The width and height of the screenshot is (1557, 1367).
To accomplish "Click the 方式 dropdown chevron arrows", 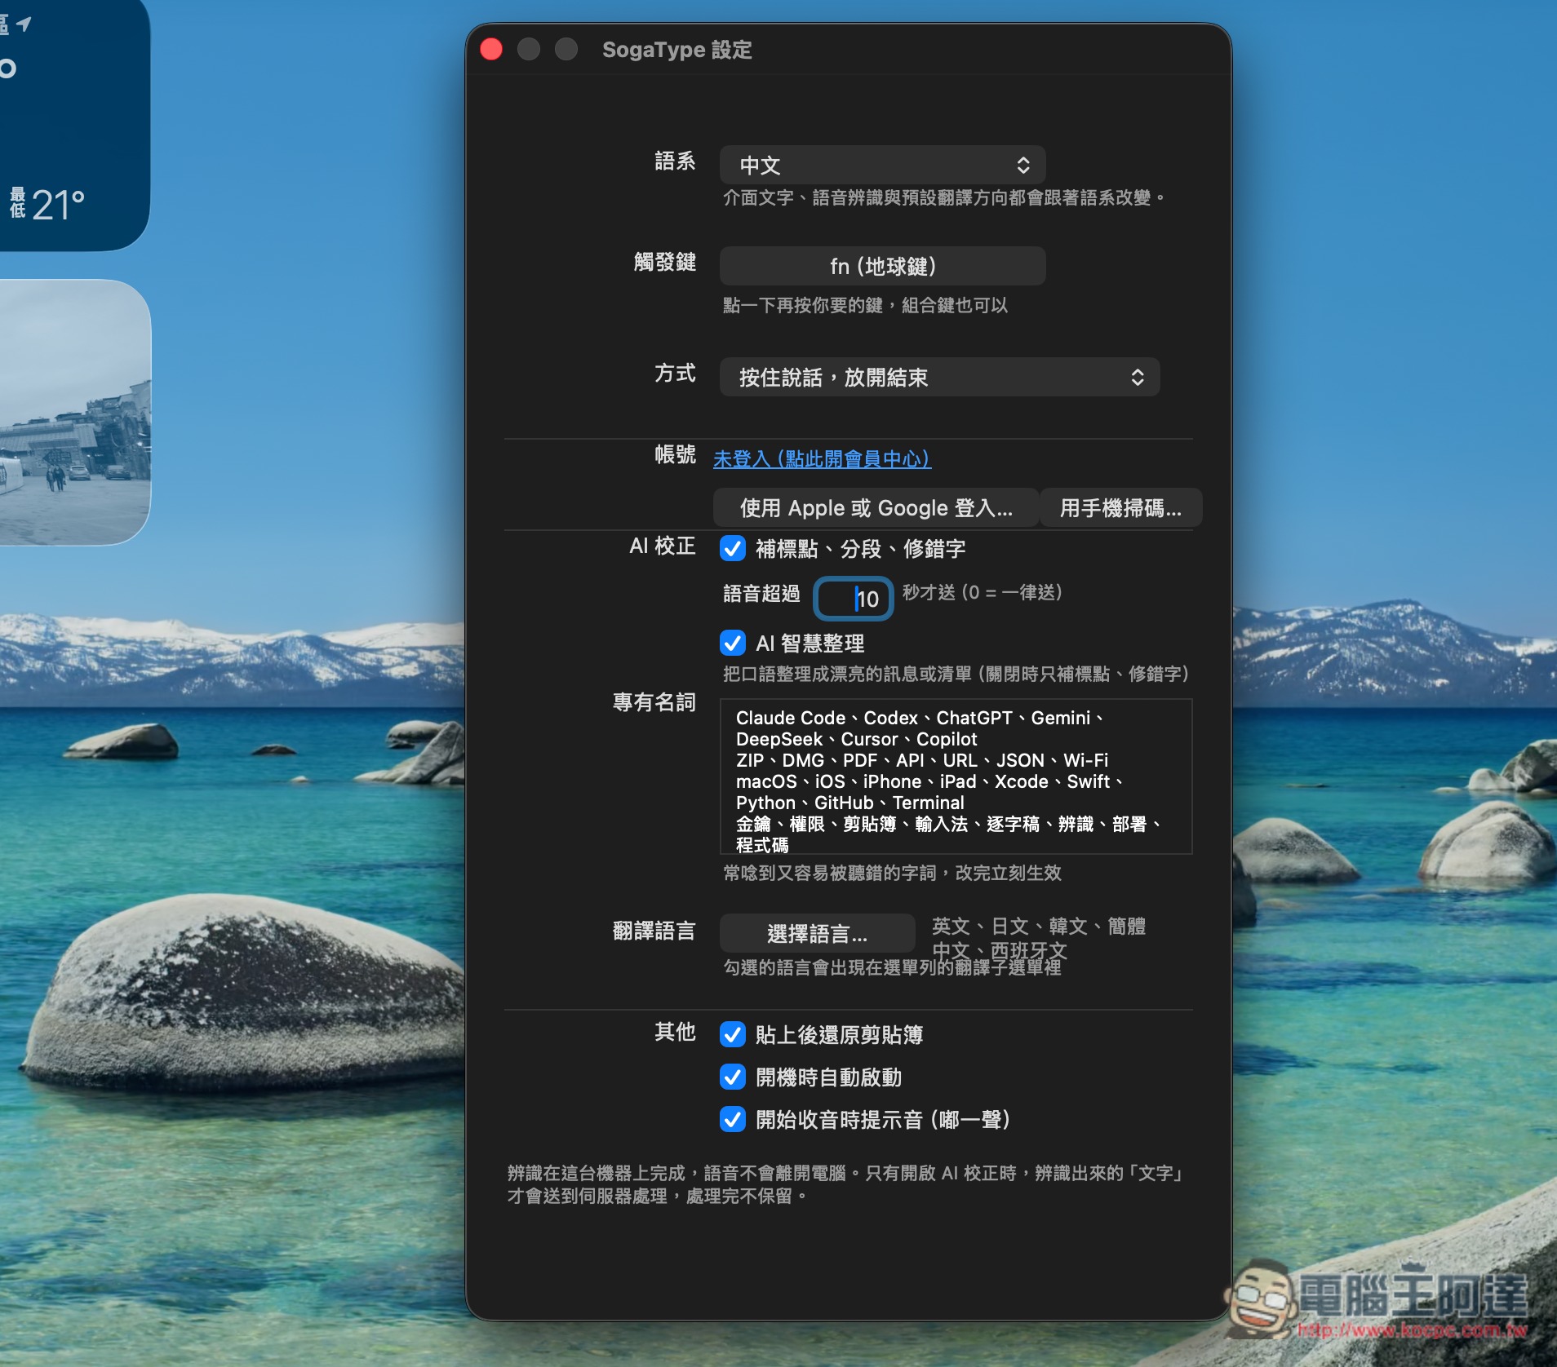I will 1138,378.
